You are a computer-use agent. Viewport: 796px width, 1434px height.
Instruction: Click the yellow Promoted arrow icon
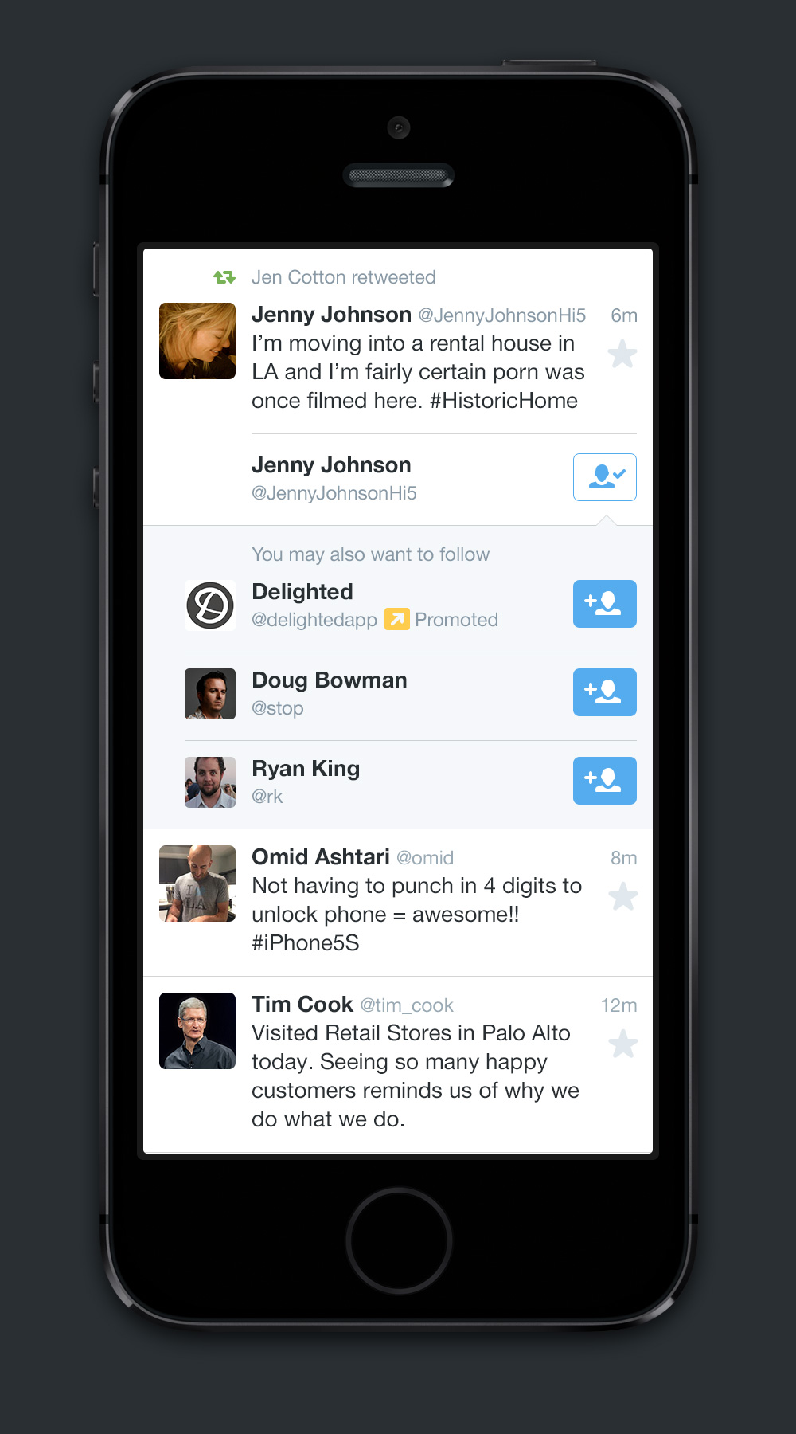click(x=396, y=619)
